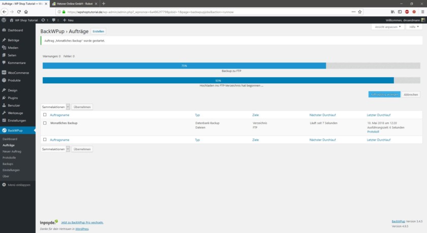427x233 pixels.
Task: Toggle the select-all checkbox in table header
Action: point(45,115)
